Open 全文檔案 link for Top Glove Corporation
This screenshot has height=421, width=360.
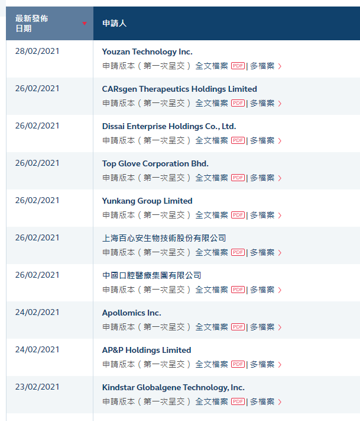212,178
